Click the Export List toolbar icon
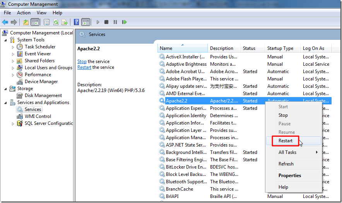The width and height of the screenshot is (342, 203). [65, 22]
